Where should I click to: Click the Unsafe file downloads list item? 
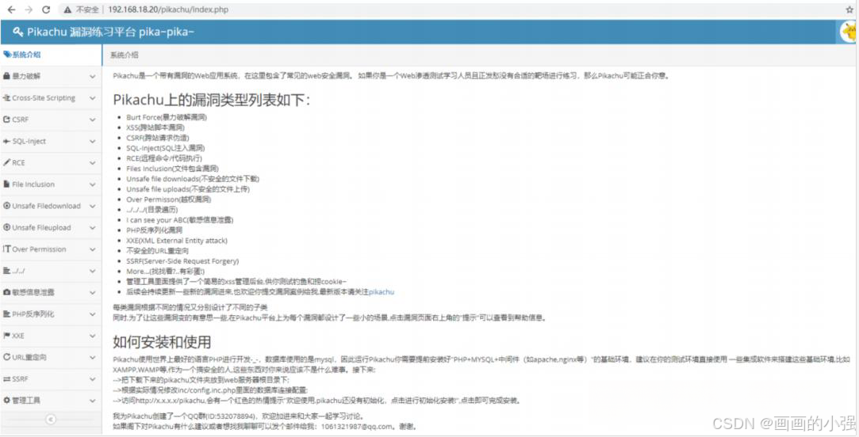click(193, 179)
